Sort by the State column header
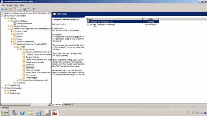The height and width of the screenshot is (116, 207). coord(151,19)
